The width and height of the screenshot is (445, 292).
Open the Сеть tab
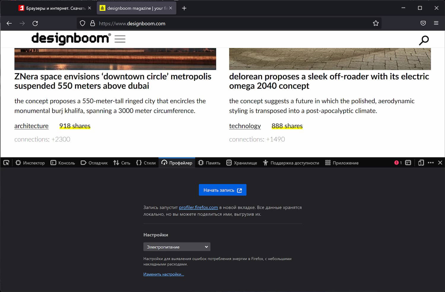(122, 163)
